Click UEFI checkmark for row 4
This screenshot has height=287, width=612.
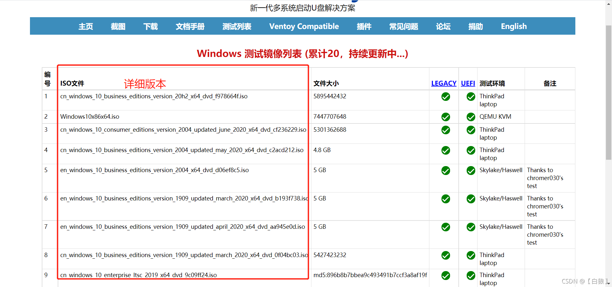tap(471, 150)
